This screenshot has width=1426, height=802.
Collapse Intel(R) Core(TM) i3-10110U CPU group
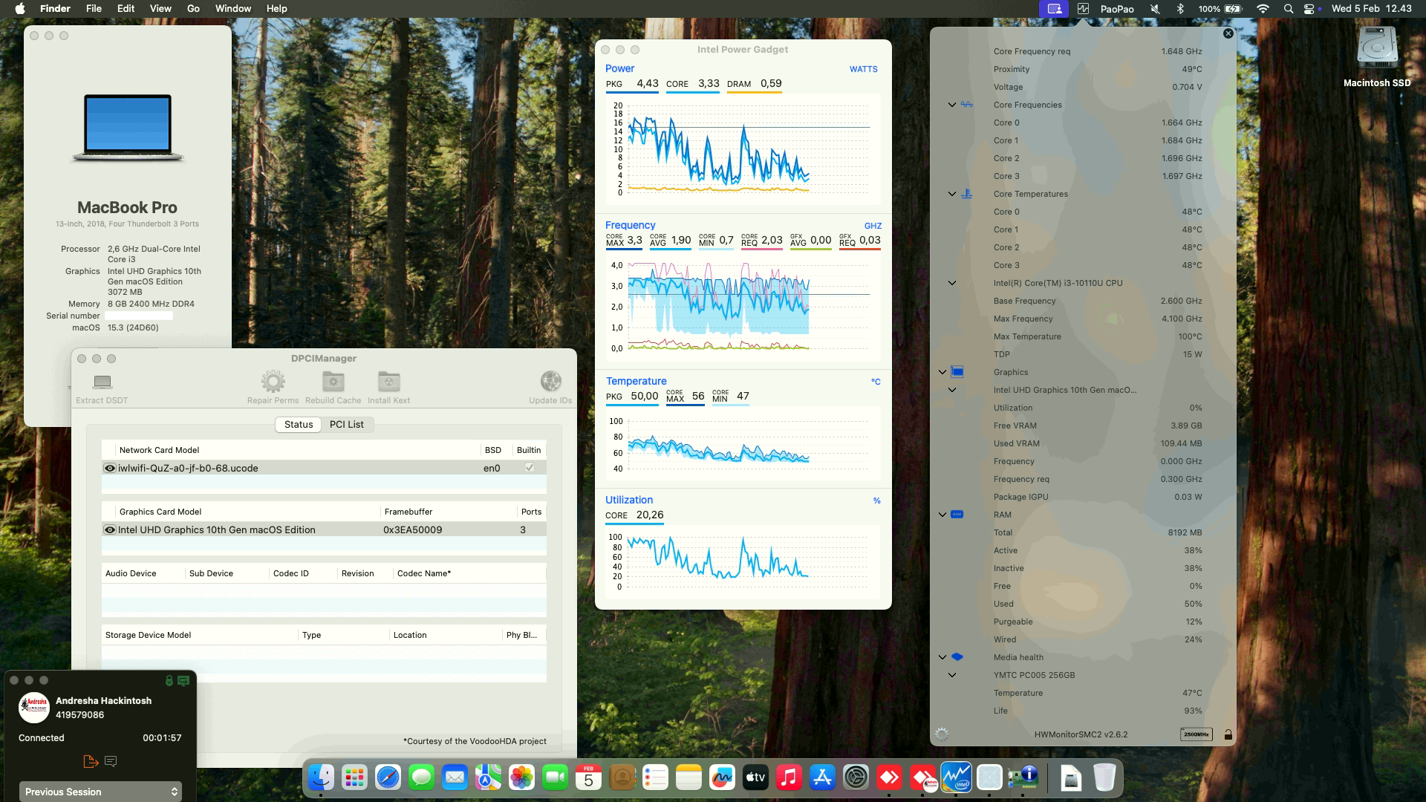(952, 283)
